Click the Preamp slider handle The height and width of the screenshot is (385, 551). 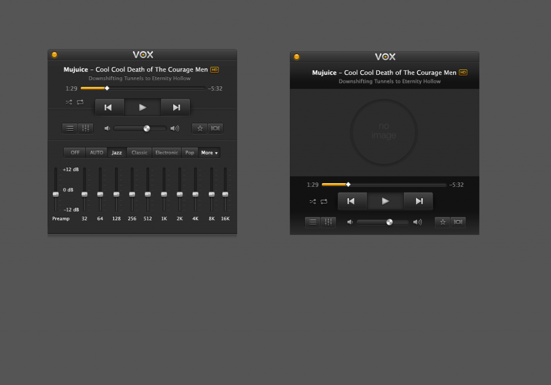[x=55, y=194]
